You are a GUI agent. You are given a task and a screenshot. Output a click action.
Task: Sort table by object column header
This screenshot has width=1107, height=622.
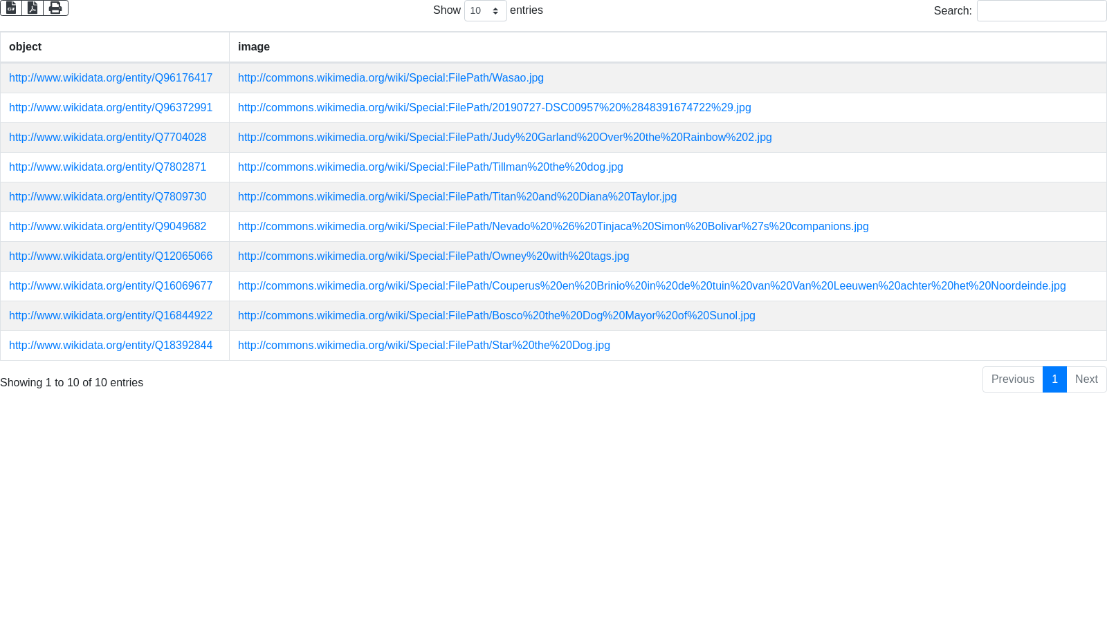pos(26,47)
